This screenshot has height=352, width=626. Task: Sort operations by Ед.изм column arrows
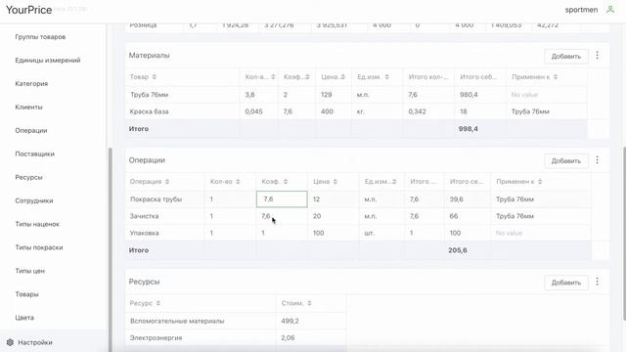click(x=394, y=182)
